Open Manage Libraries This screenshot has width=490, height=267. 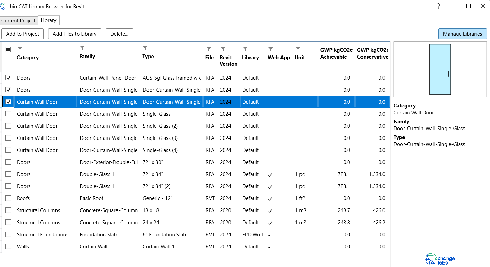(462, 34)
